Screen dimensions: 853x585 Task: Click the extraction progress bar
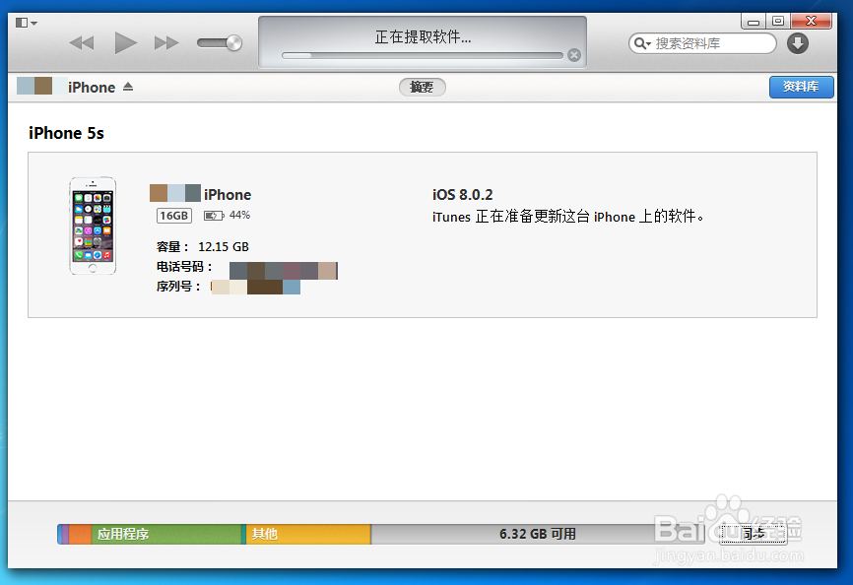[x=423, y=55]
